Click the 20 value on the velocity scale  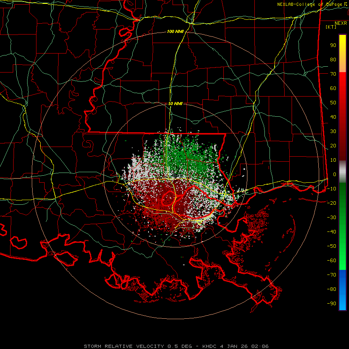point(333,145)
